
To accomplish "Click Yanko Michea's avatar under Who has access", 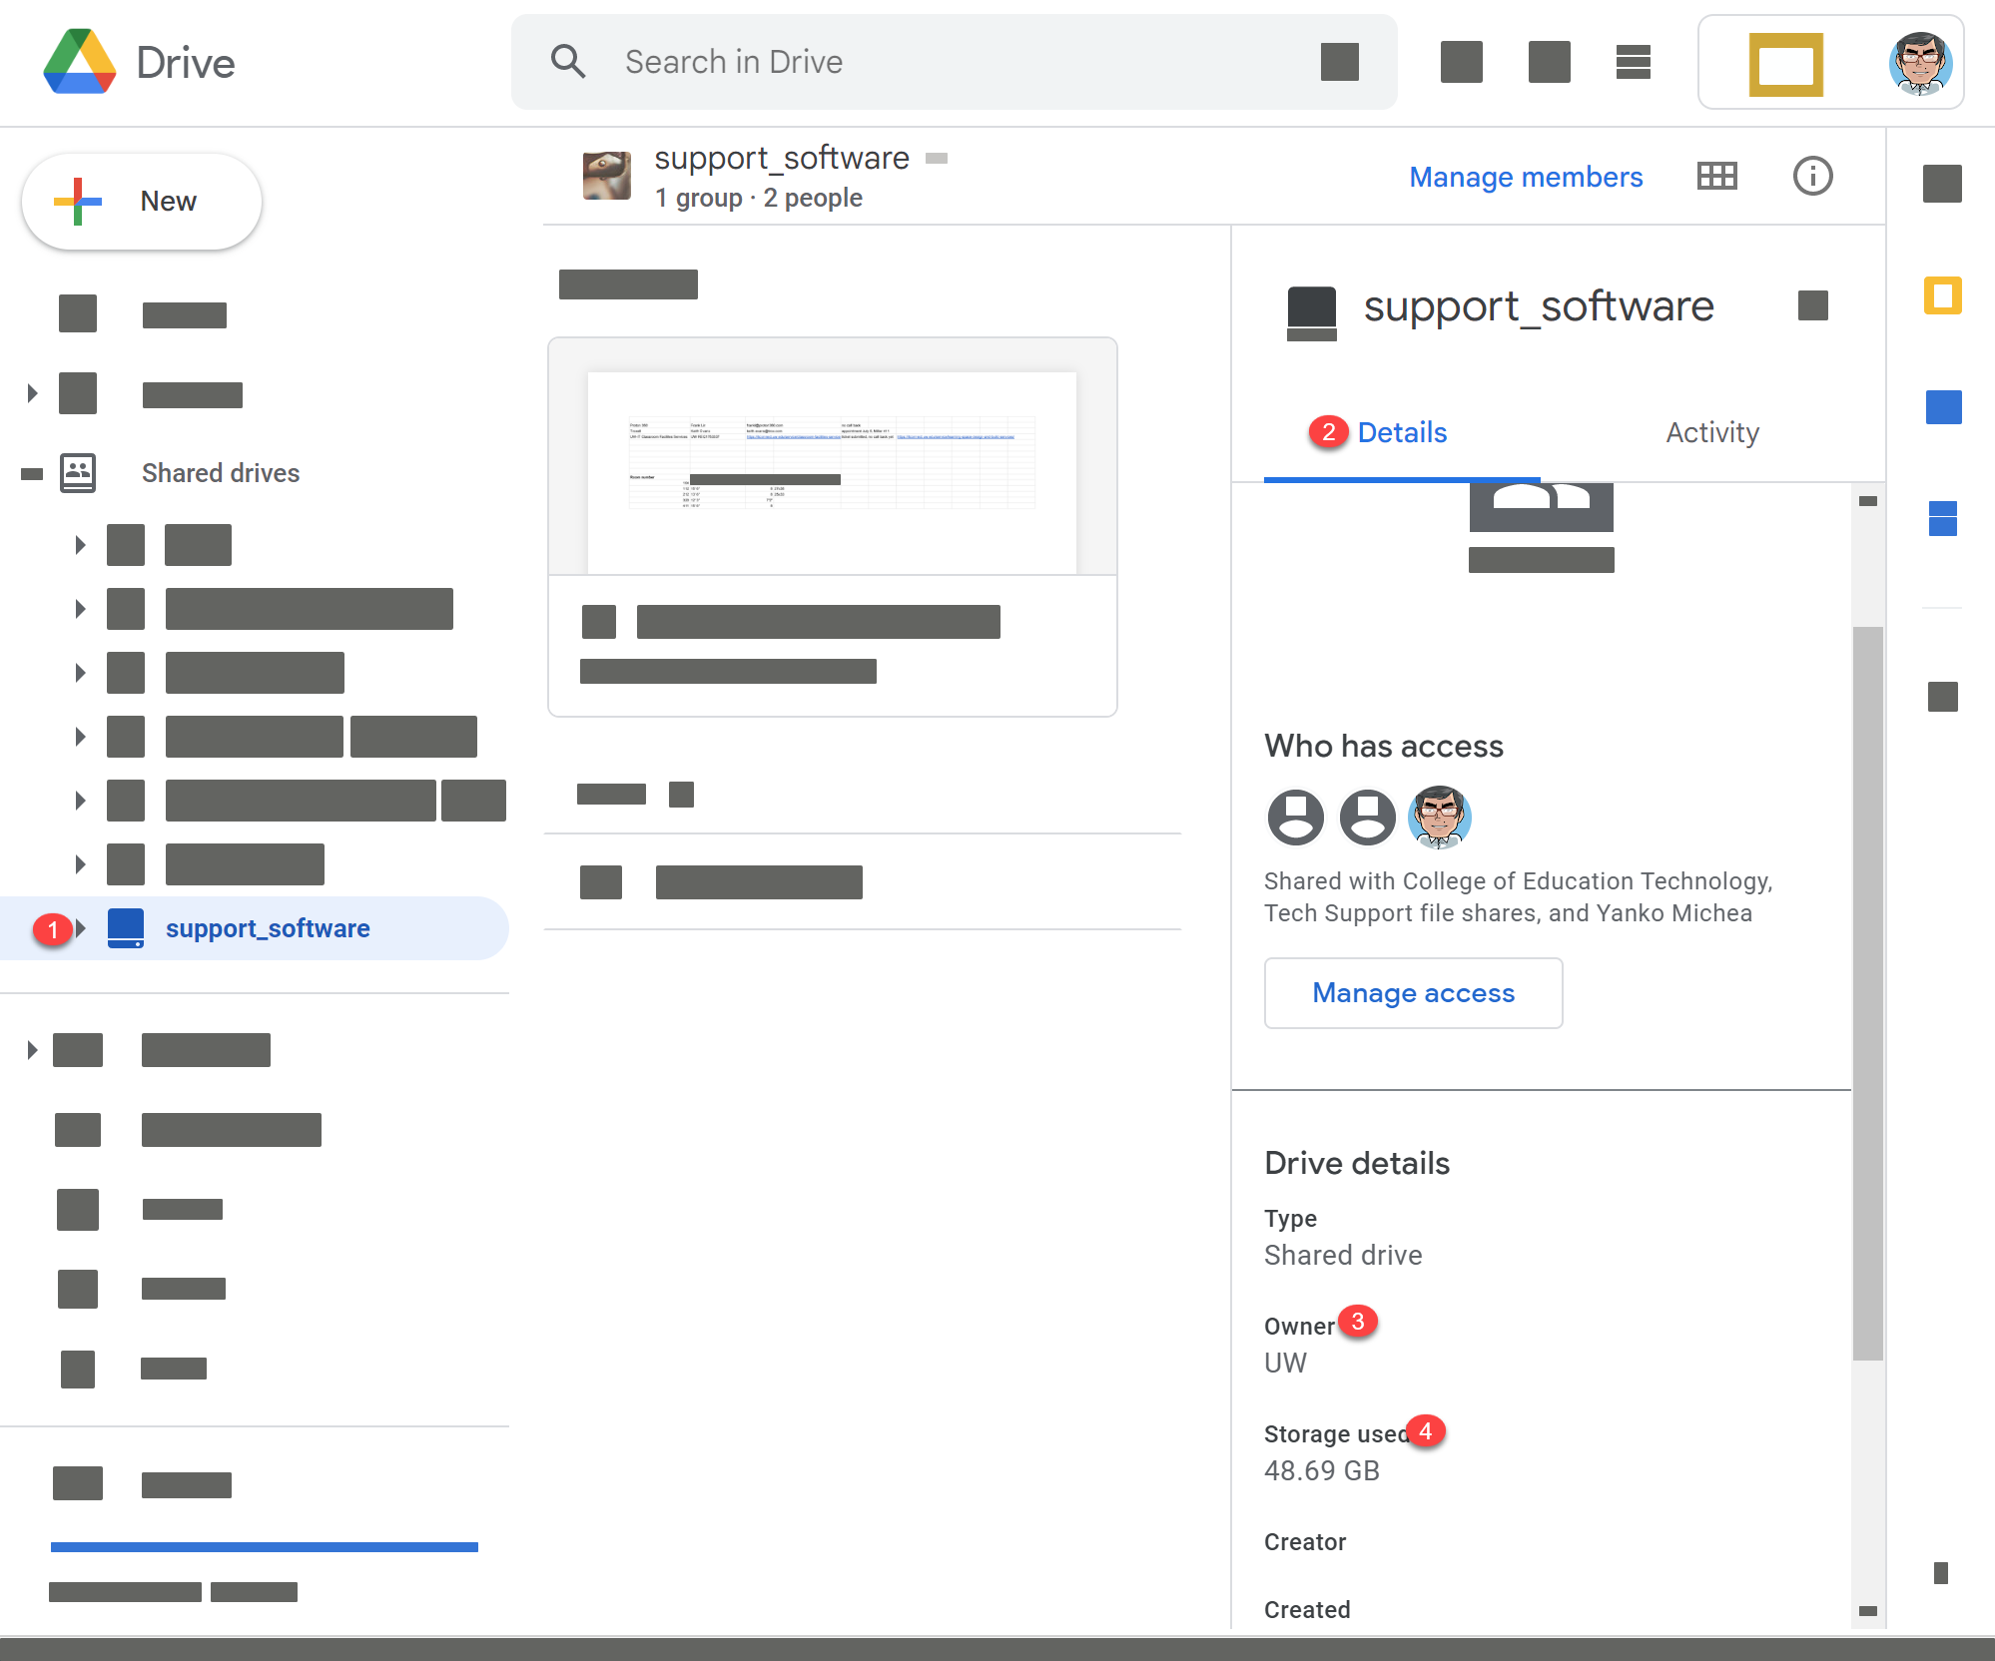I will point(1439,817).
